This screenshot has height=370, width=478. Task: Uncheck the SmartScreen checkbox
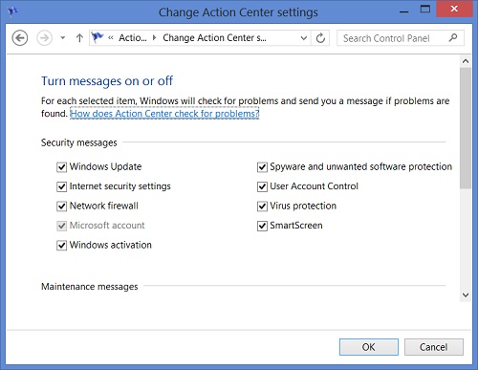pos(262,226)
